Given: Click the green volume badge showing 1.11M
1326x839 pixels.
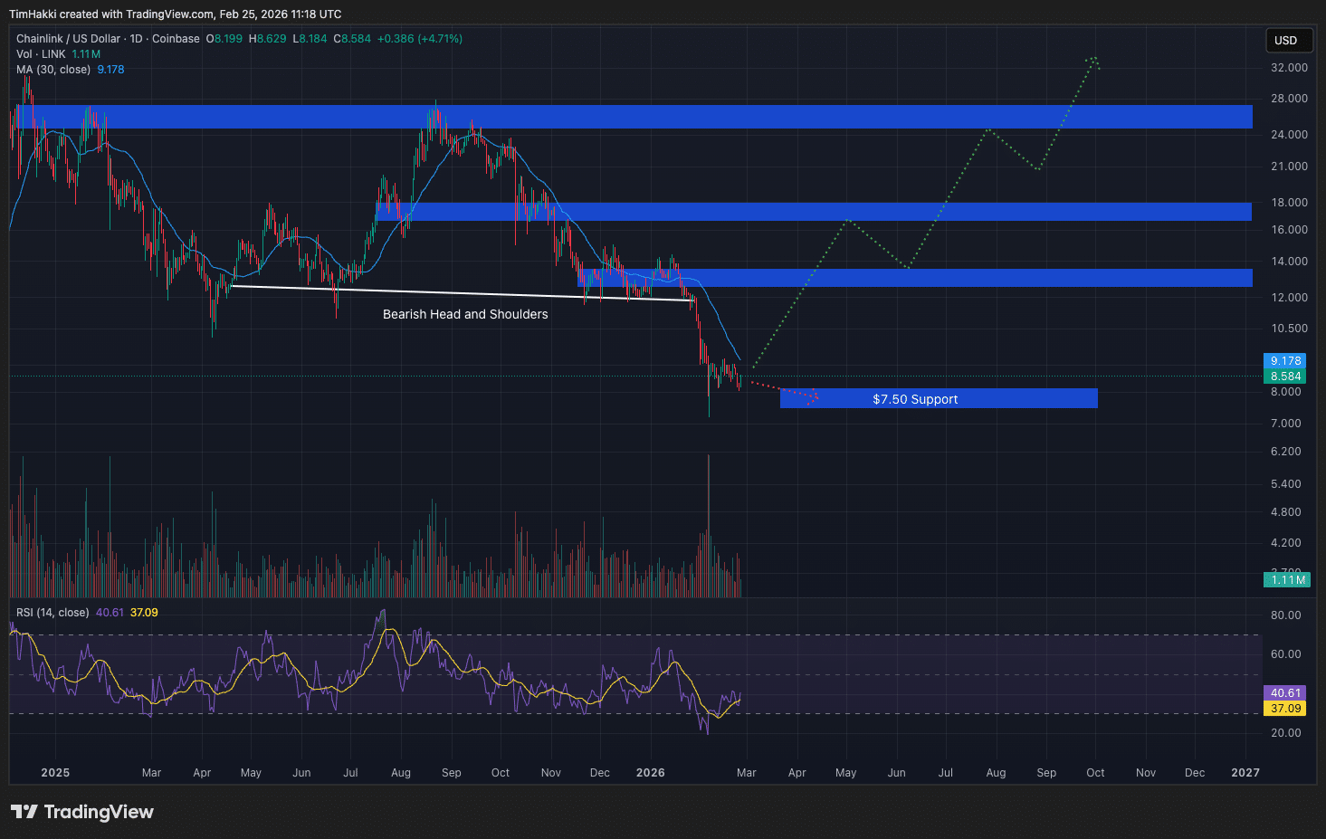Looking at the screenshot, I should (x=1286, y=579).
